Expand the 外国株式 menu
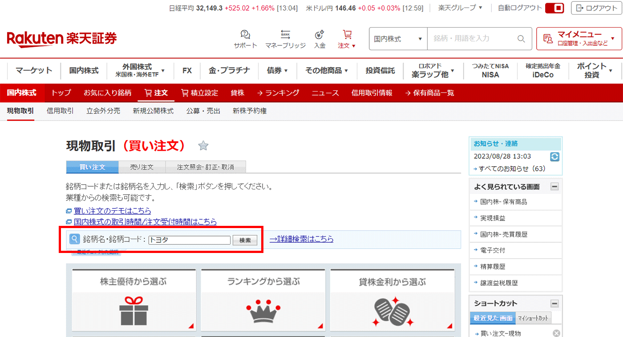Viewport: 623px width, 337px height. click(140, 70)
